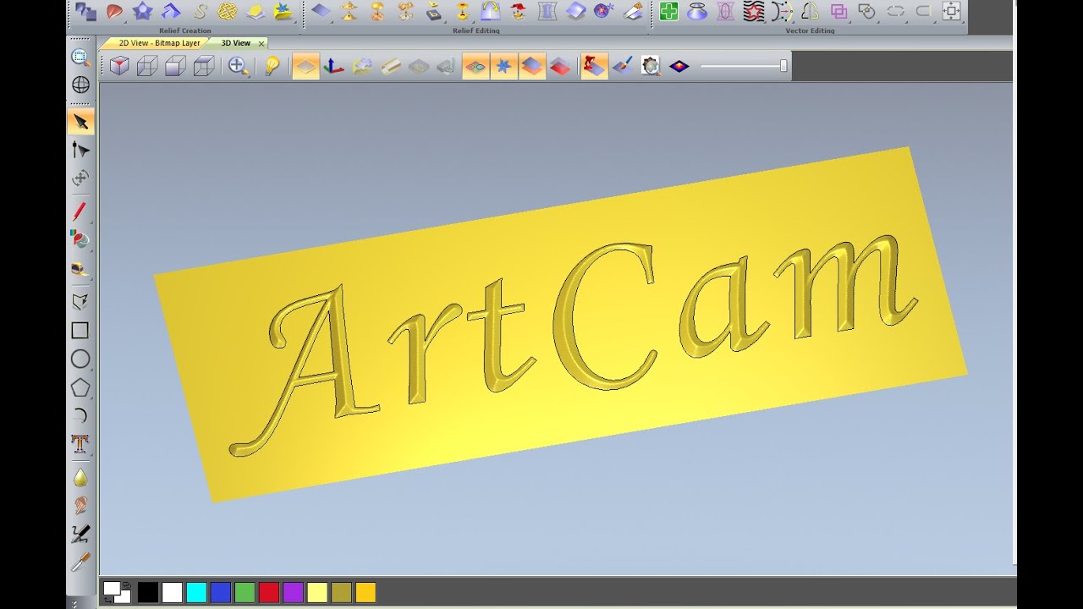
Task: Click the extrude blue arrow icon
Action: 171,11
